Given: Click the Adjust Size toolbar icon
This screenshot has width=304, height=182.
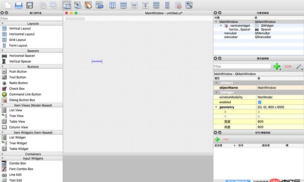Looking at the screenshot, I should click(x=189, y=5).
